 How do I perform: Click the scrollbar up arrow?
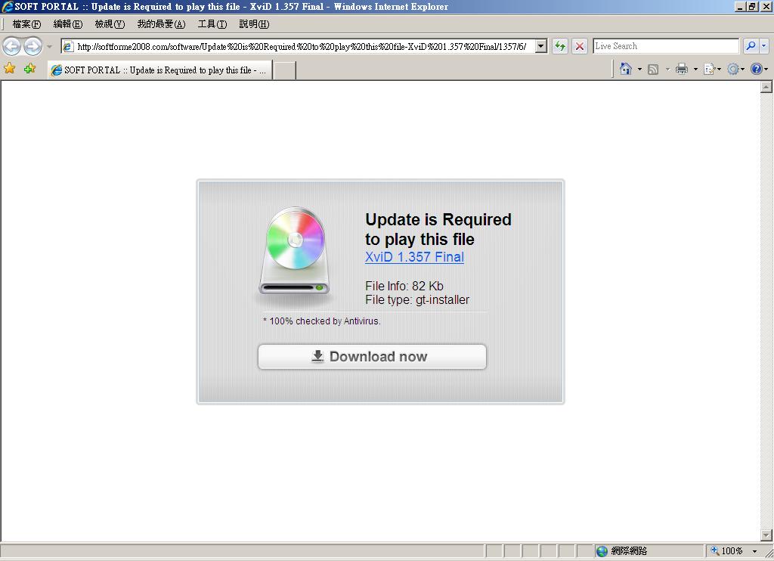click(x=766, y=88)
